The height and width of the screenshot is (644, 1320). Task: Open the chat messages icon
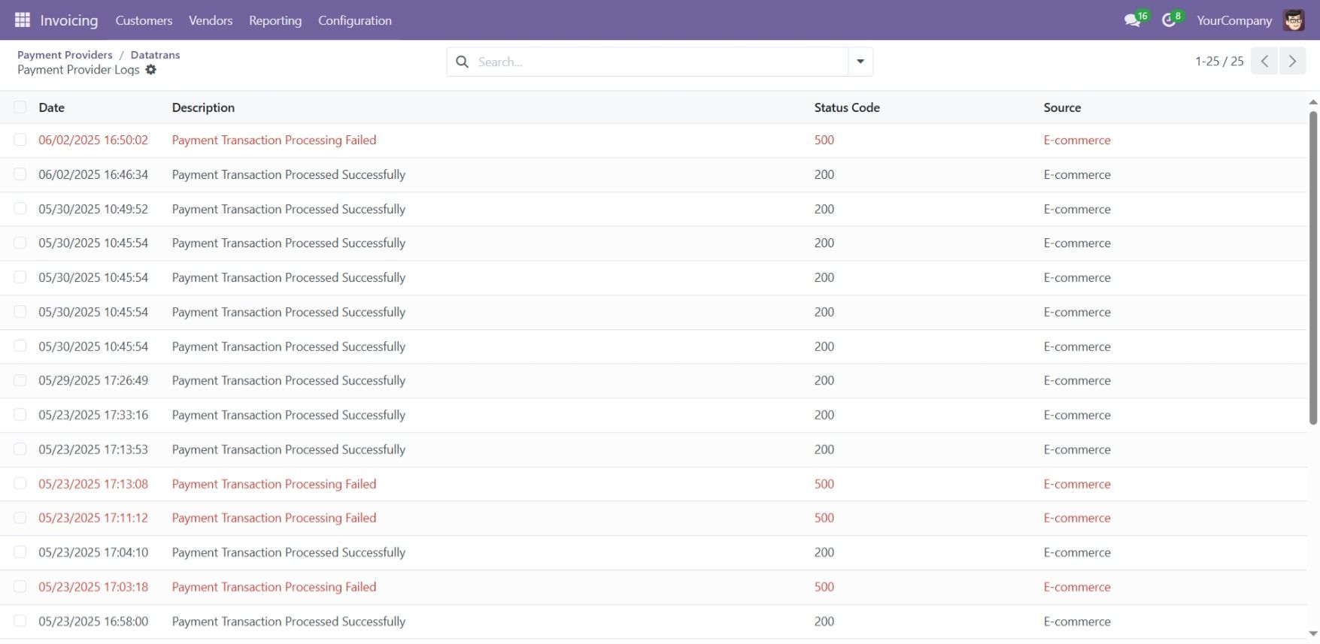click(x=1133, y=20)
